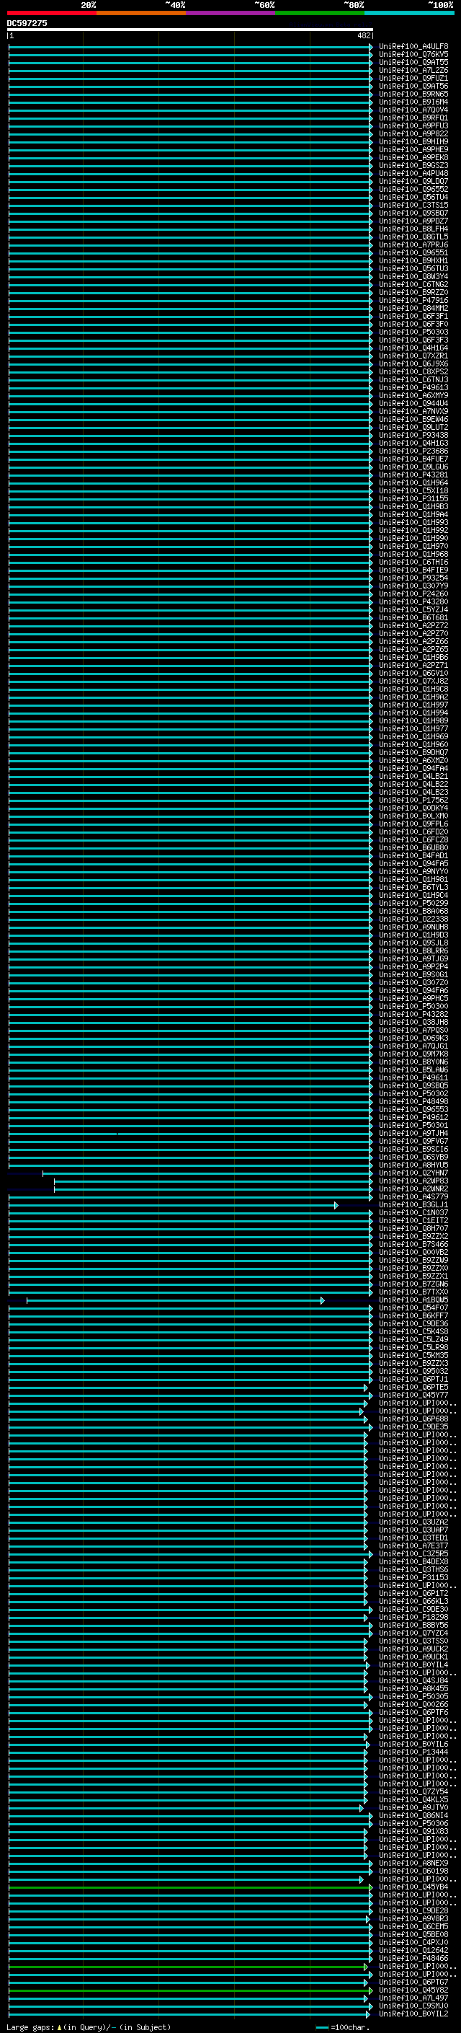Screen dimensions: 461x2033
Task: Select hit label UniRef100_A2WP83
Action: [413, 1181]
